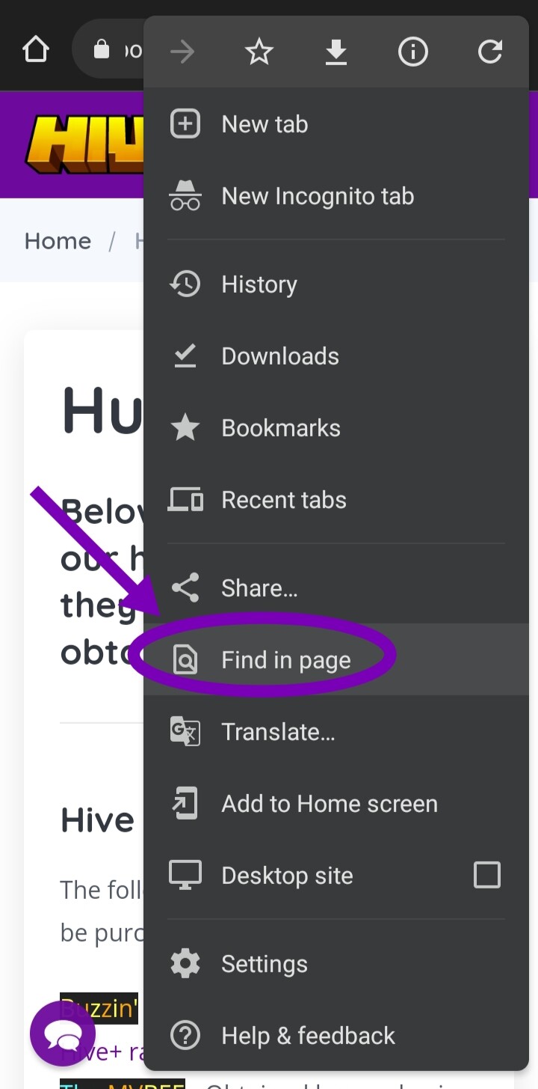The width and height of the screenshot is (538, 1089).
Task: Enable the Desktop site checkbox
Action: click(x=487, y=875)
